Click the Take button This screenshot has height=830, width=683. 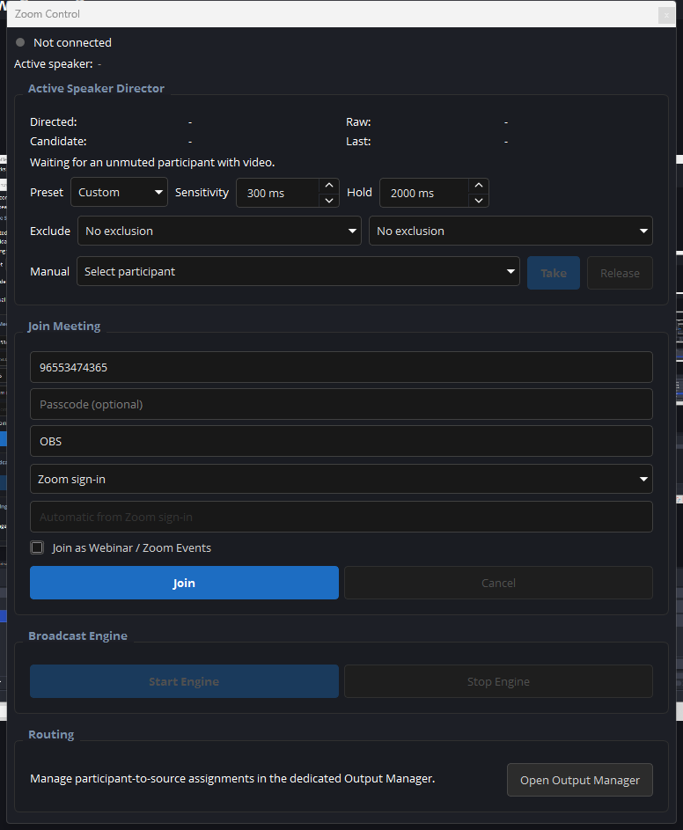click(x=554, y=273)
